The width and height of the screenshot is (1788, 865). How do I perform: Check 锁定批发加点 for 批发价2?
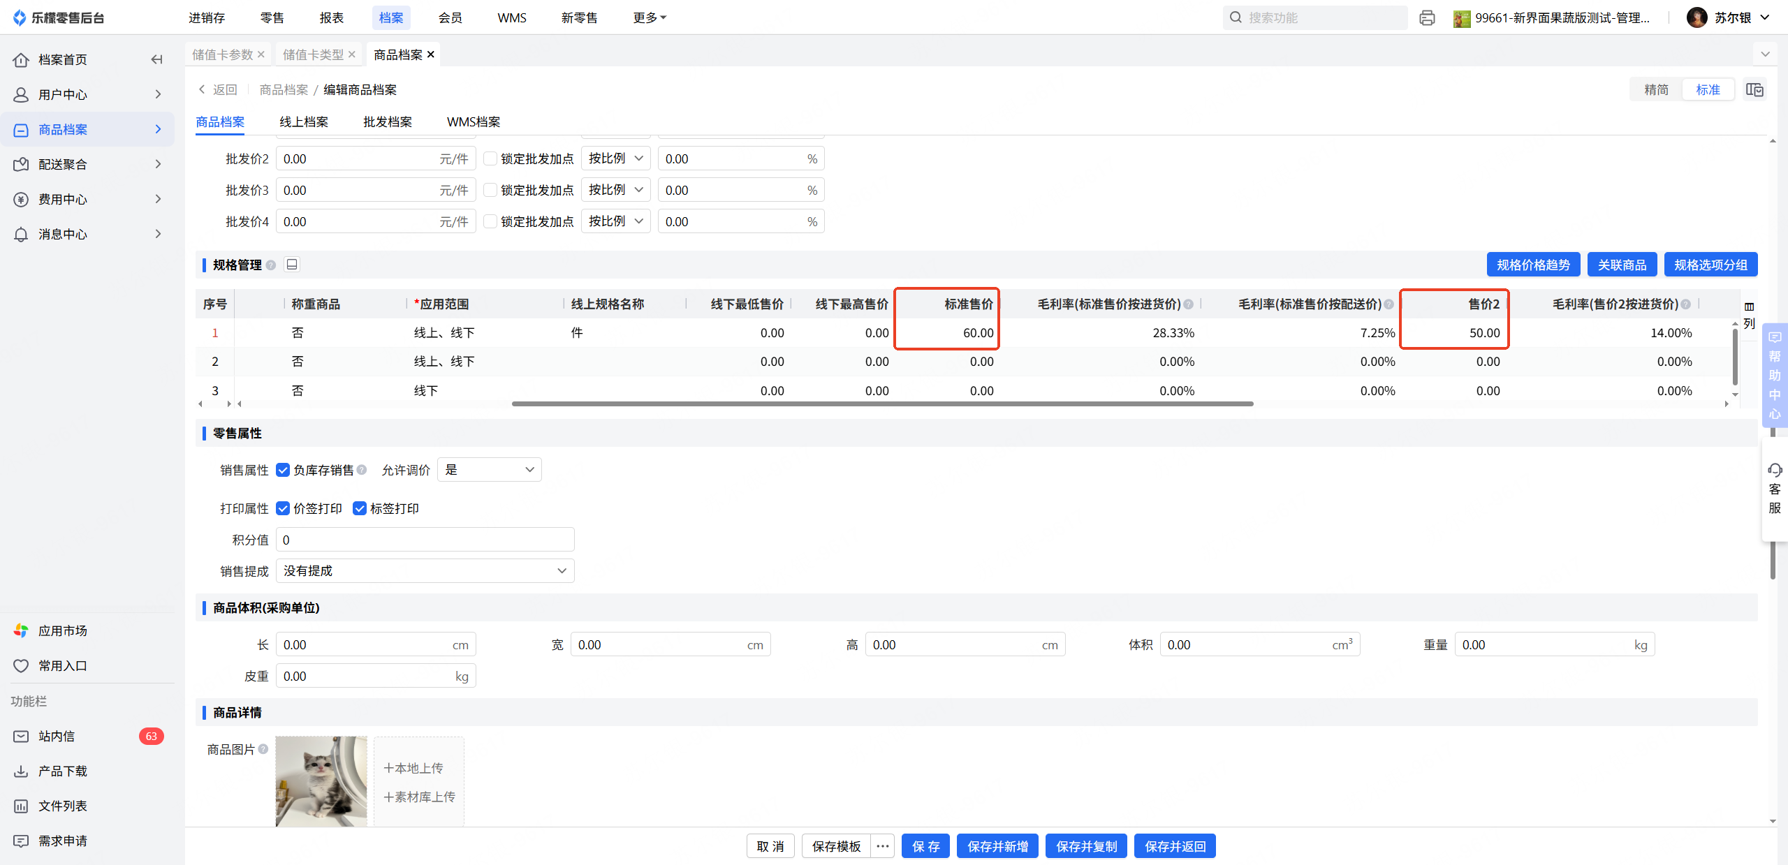[x=490, y=158]
